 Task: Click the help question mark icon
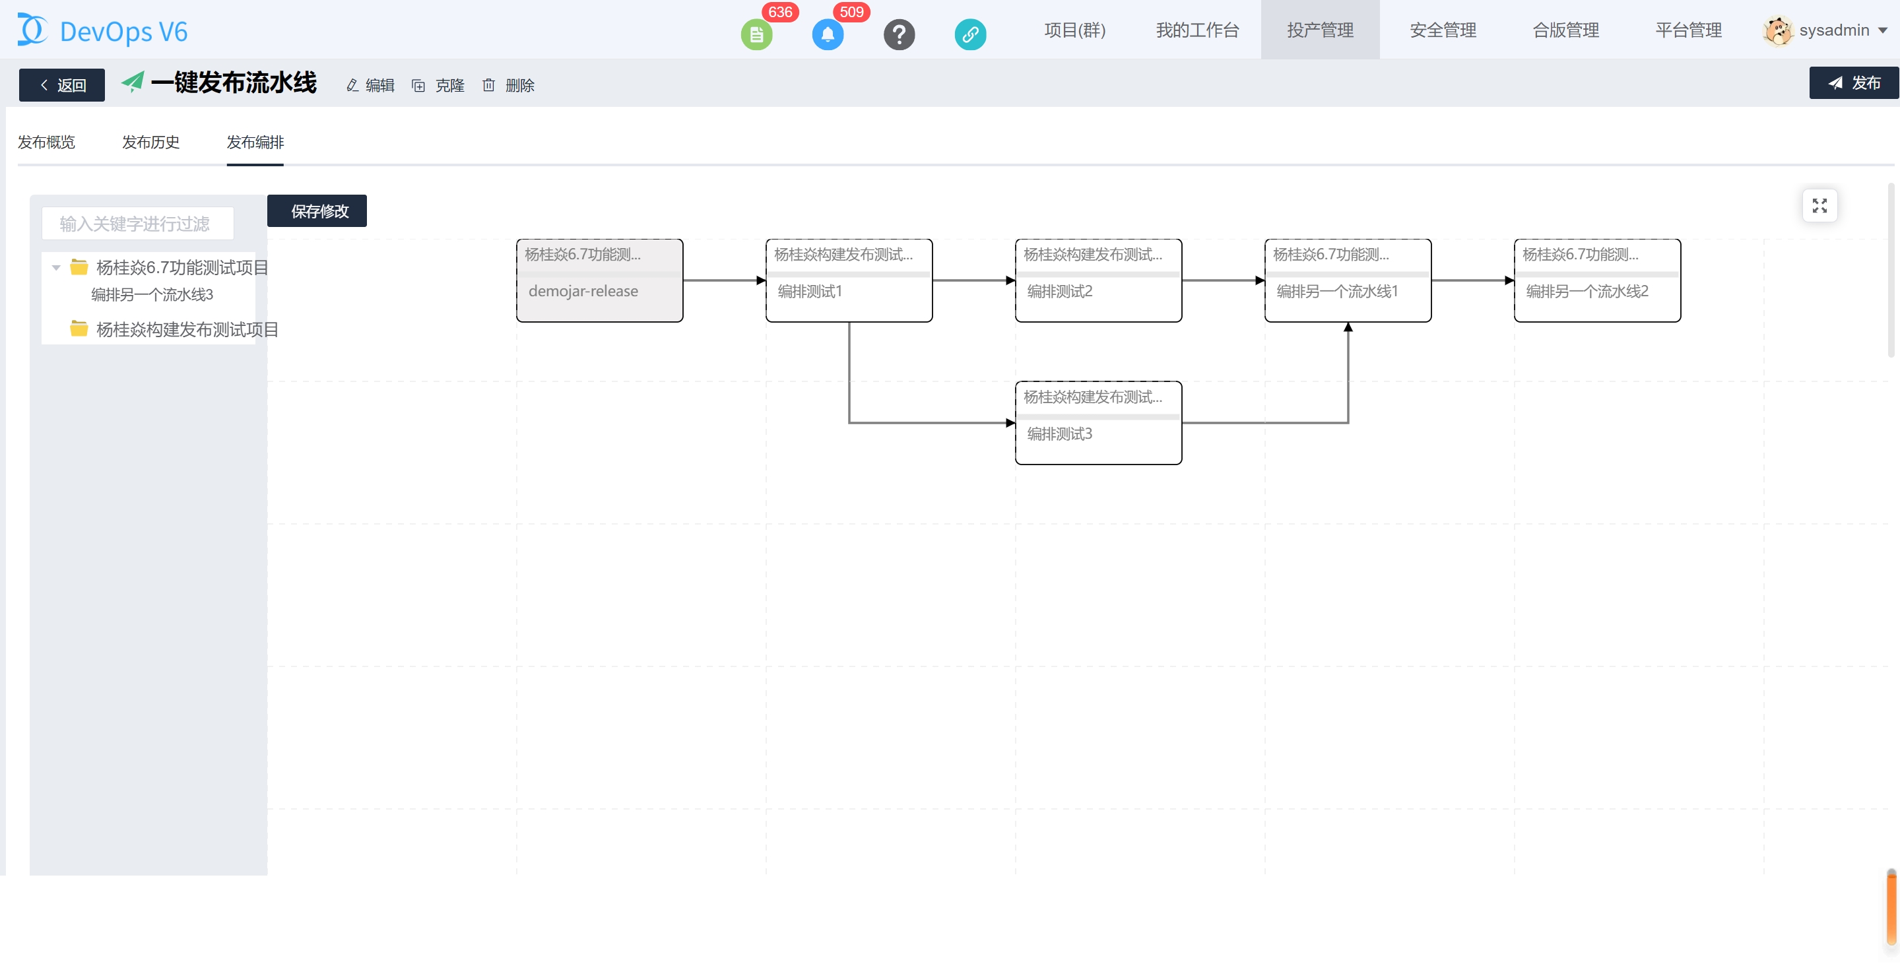click(x=898, y=35)
